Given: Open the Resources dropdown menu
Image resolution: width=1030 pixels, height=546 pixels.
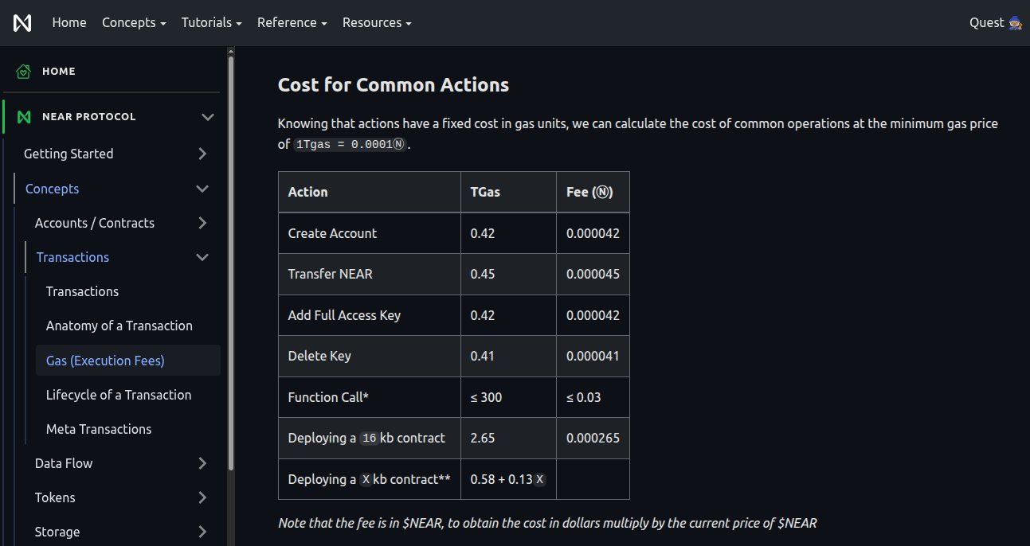Looking at the screenshot, I should (x=377, y=23).
